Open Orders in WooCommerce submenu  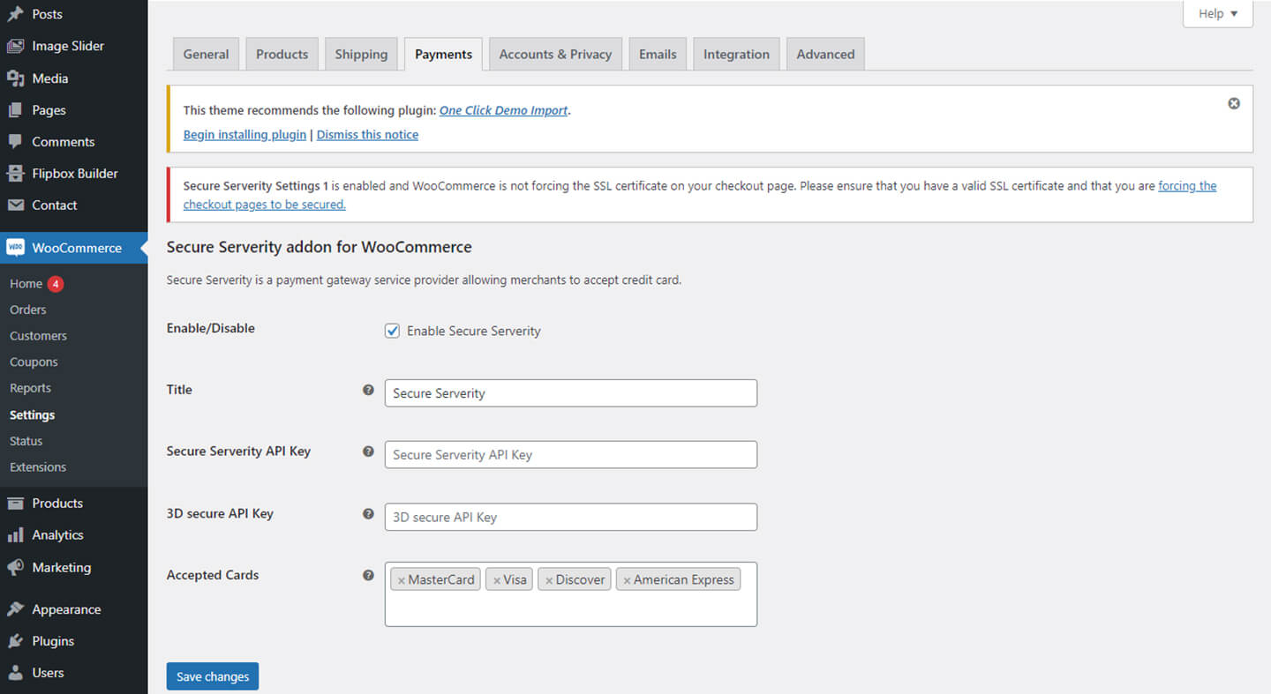coord(28,310)
